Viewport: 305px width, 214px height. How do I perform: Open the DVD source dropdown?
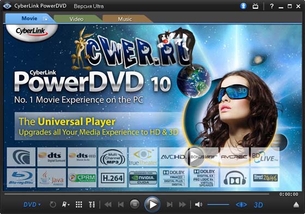(x=32, y=205)
